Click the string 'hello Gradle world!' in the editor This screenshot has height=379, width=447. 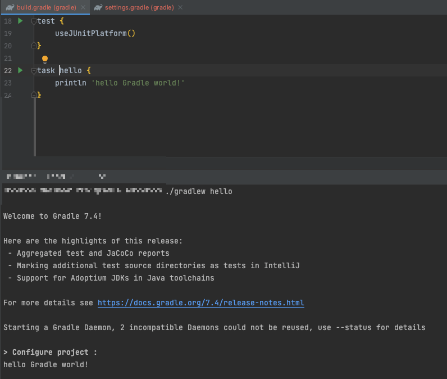point(138,83)
